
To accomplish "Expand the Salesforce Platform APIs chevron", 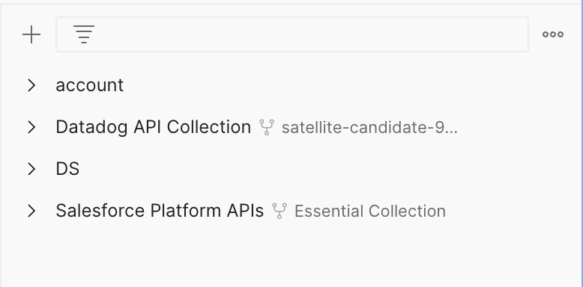I will 31,211.
